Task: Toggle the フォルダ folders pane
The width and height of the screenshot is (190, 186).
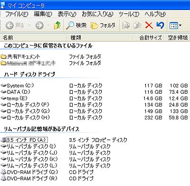Action: (x=103, y=25)
